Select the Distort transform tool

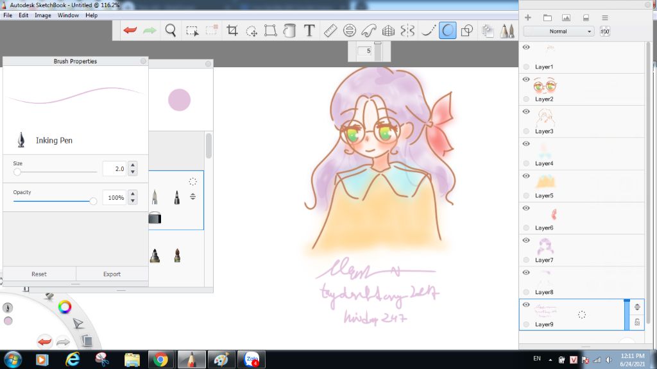(270, 30)
